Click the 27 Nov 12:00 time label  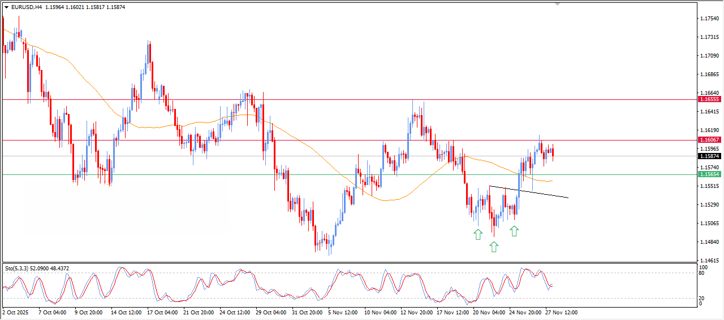coord(561,312)
